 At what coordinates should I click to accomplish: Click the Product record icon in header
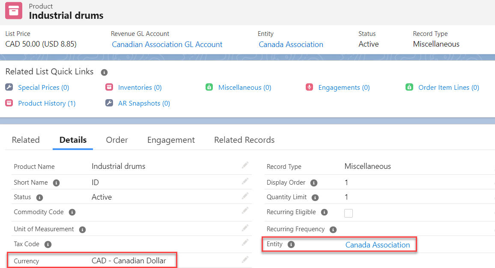point(14,11)
